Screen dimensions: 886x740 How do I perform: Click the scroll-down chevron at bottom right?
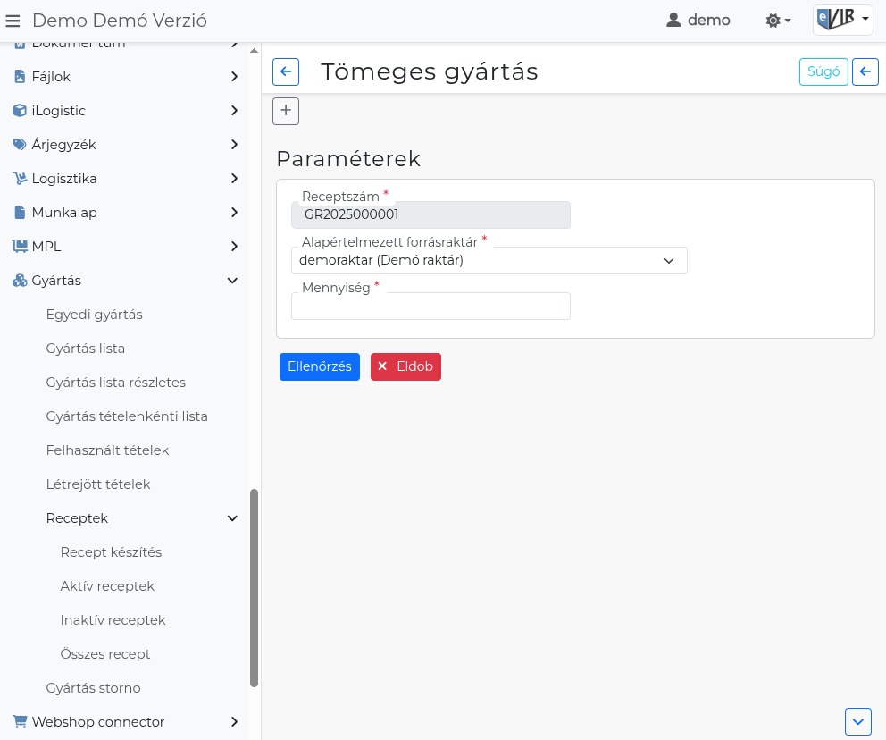(857, 721)
